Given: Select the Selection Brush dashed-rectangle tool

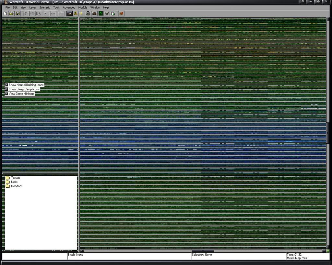Looking at the screenshot, I should pos(61,14).
